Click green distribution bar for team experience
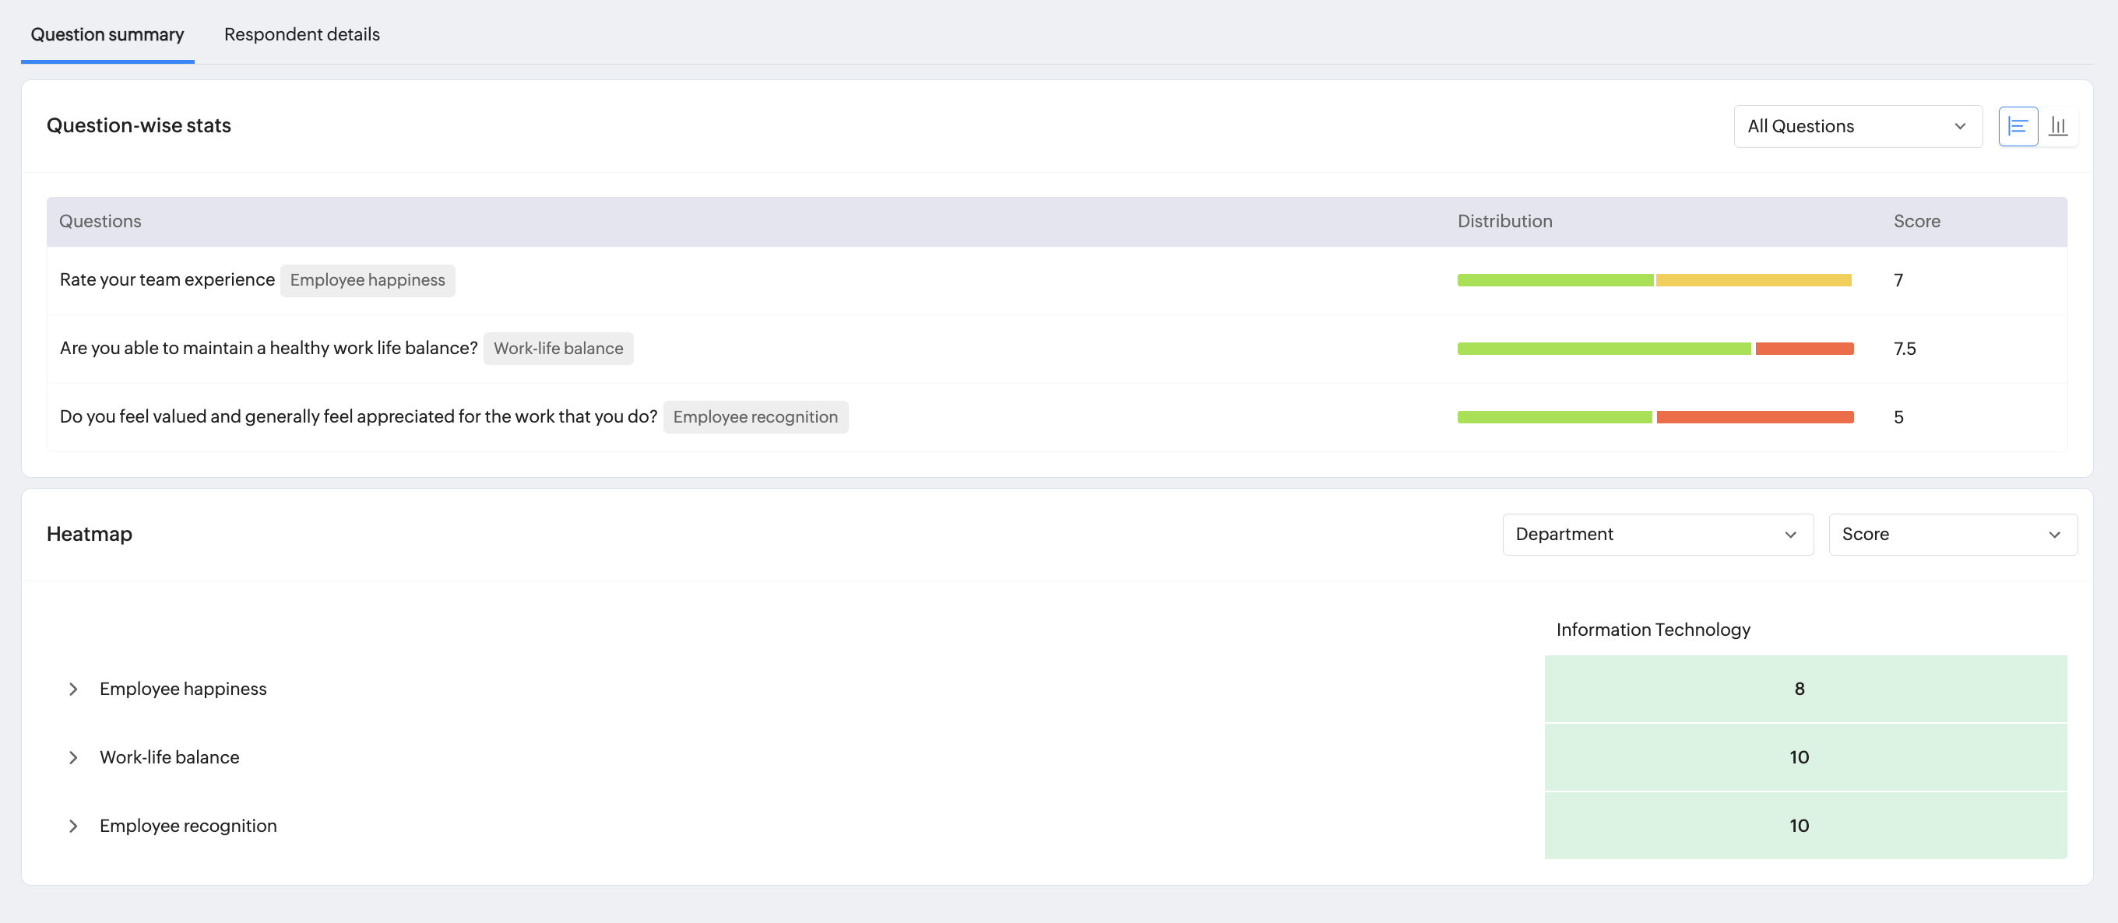Image resolution: width=2118 pixels, height=923 pixels. [x=1554, y=280]
